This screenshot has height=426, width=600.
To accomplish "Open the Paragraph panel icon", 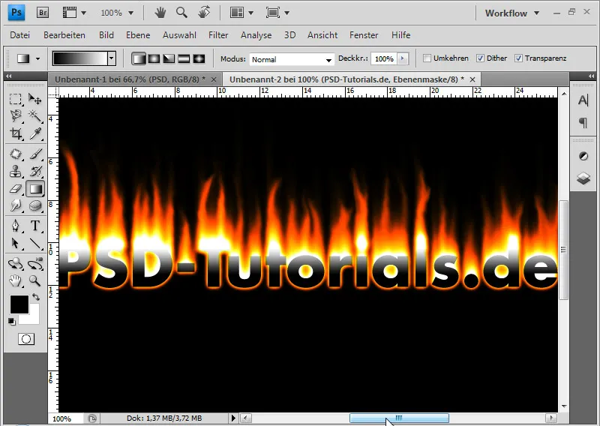I will pyautogui.click(x=583, y=123).
